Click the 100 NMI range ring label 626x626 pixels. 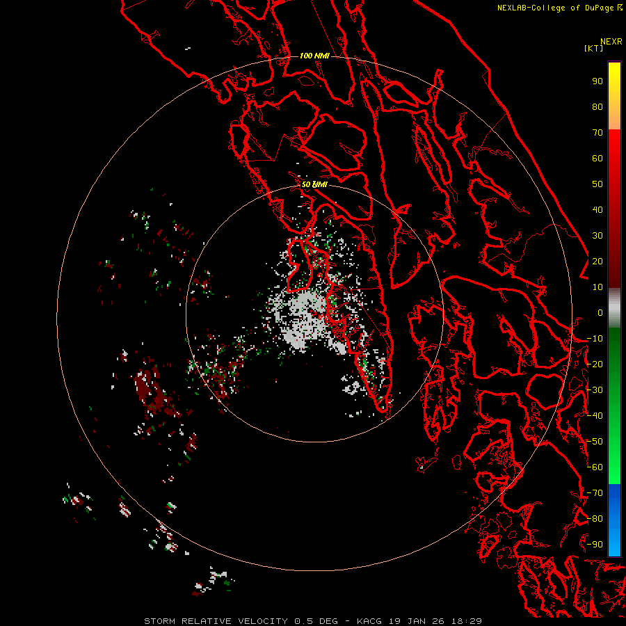[x=314, y=56]
